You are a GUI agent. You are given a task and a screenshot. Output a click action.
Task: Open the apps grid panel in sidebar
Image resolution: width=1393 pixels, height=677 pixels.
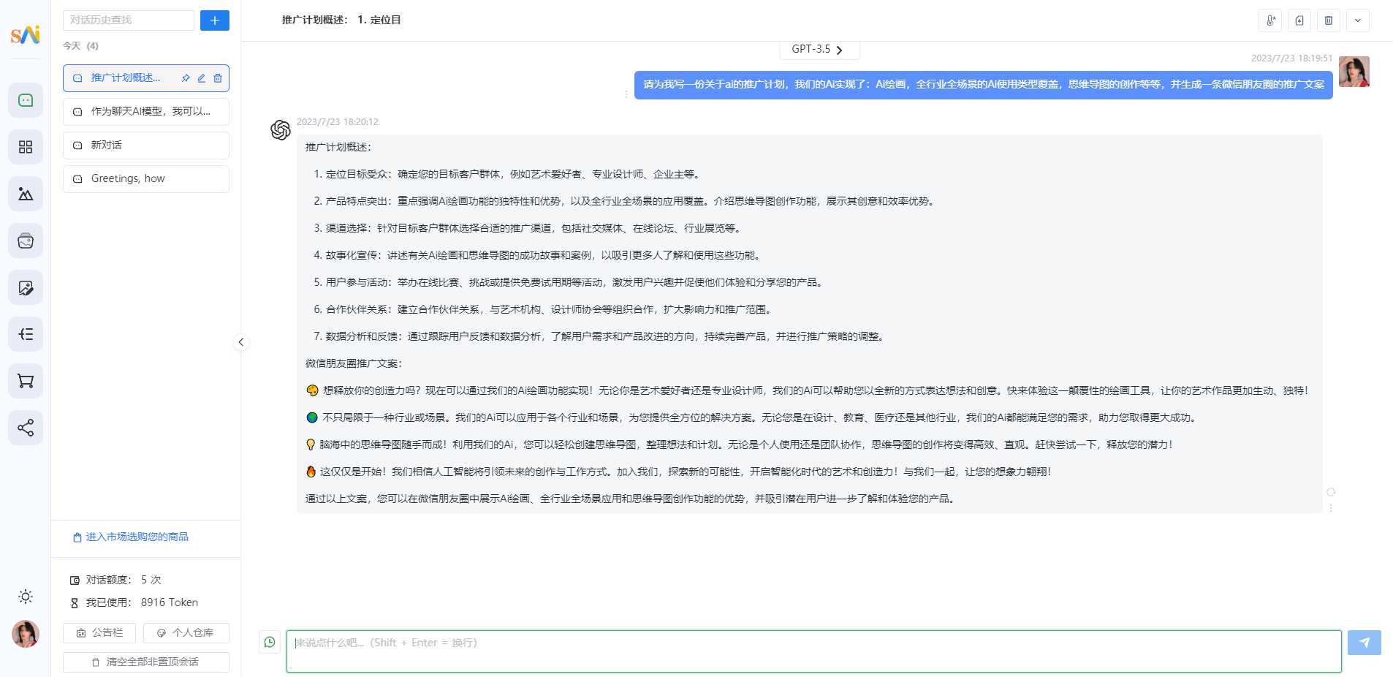(x=26, y=147)
